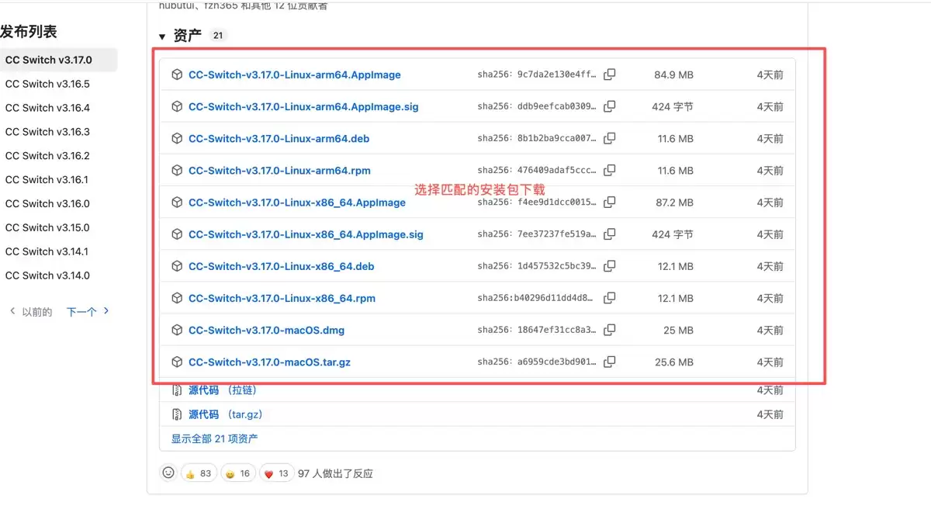Select CC Switch v3.16.1 release
This screenshot has height=516, width=931.
point(47,179)
